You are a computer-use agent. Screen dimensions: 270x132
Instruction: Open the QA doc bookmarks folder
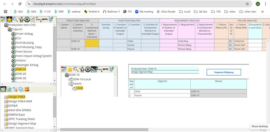pyautogui.click(x=200, y=11)
